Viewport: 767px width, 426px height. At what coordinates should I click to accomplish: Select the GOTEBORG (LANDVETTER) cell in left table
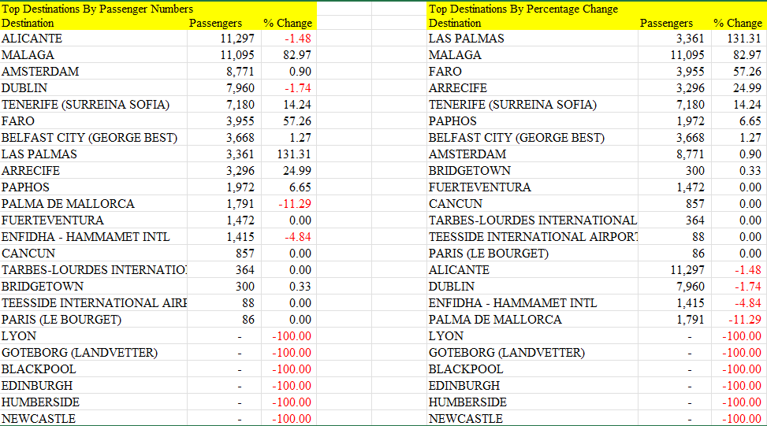(94, 353)
